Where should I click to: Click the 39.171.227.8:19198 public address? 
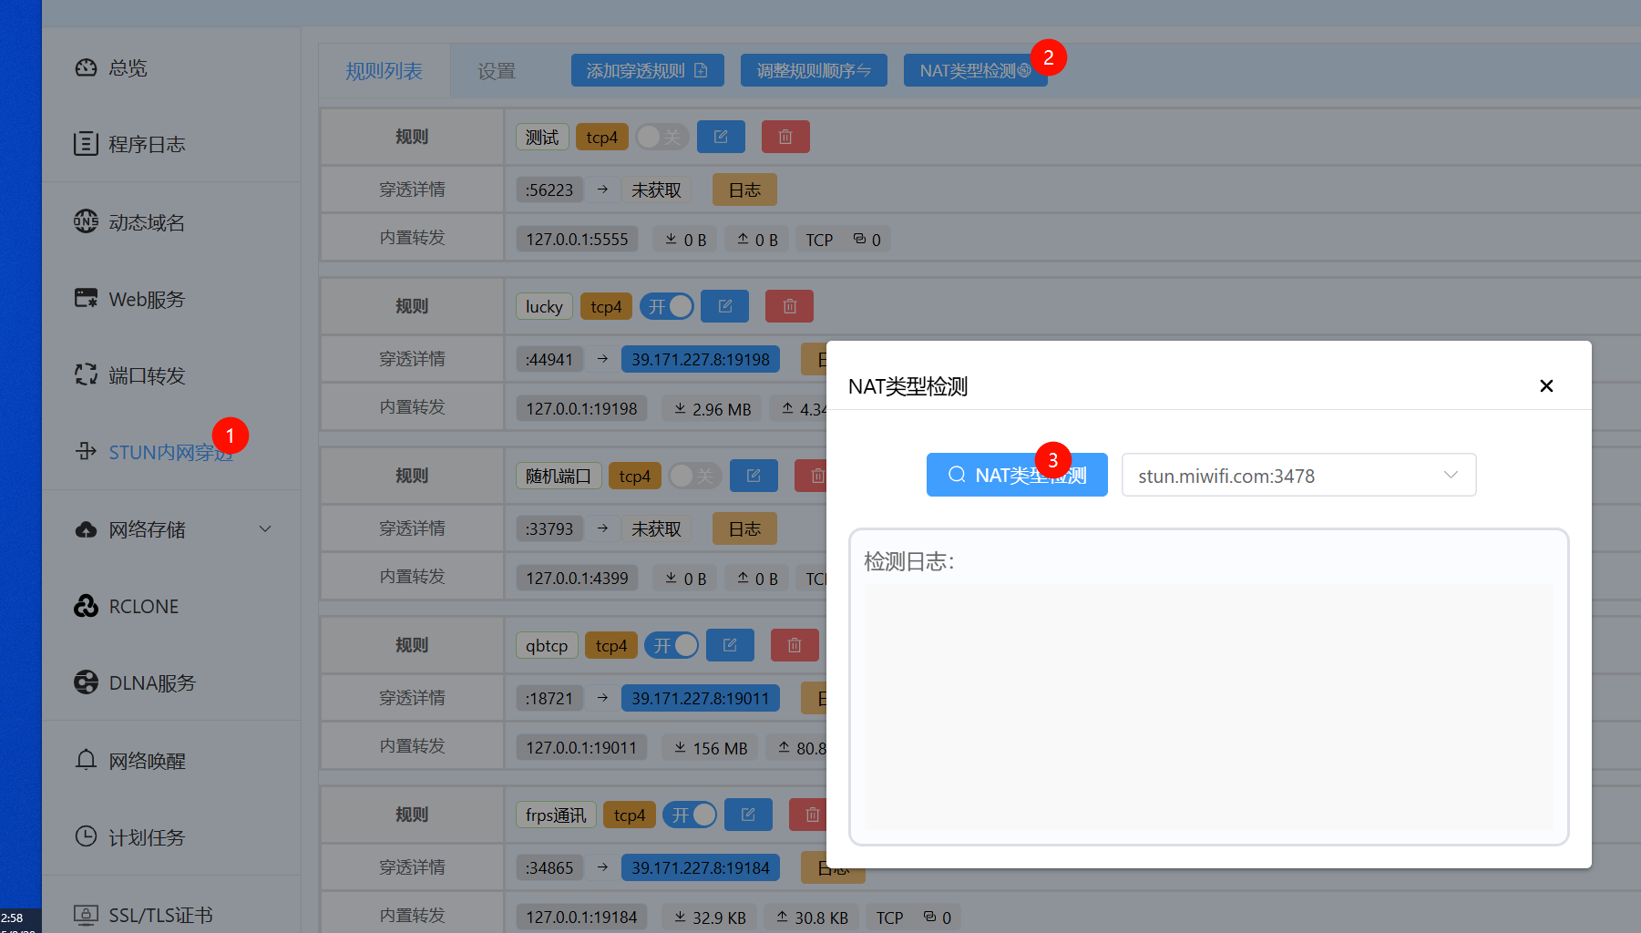pos(701,359)
